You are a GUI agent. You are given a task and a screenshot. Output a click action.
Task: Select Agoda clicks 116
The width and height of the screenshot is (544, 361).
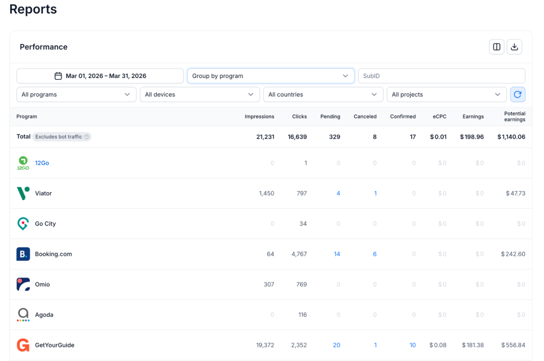point(302,314)
